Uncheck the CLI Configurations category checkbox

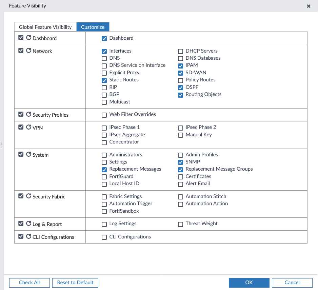(x=21, y=236)
